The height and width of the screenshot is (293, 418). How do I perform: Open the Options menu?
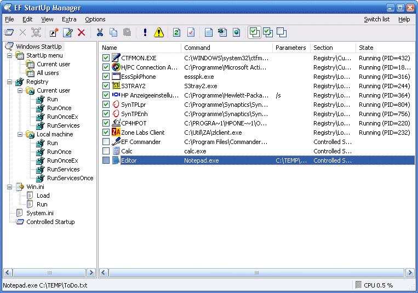click(95, 19)
